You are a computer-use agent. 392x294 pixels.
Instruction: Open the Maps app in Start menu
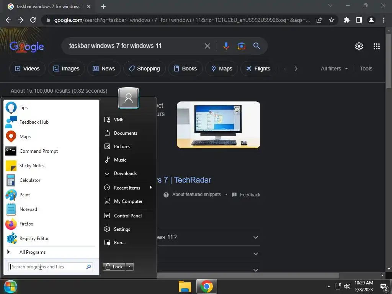51,137
